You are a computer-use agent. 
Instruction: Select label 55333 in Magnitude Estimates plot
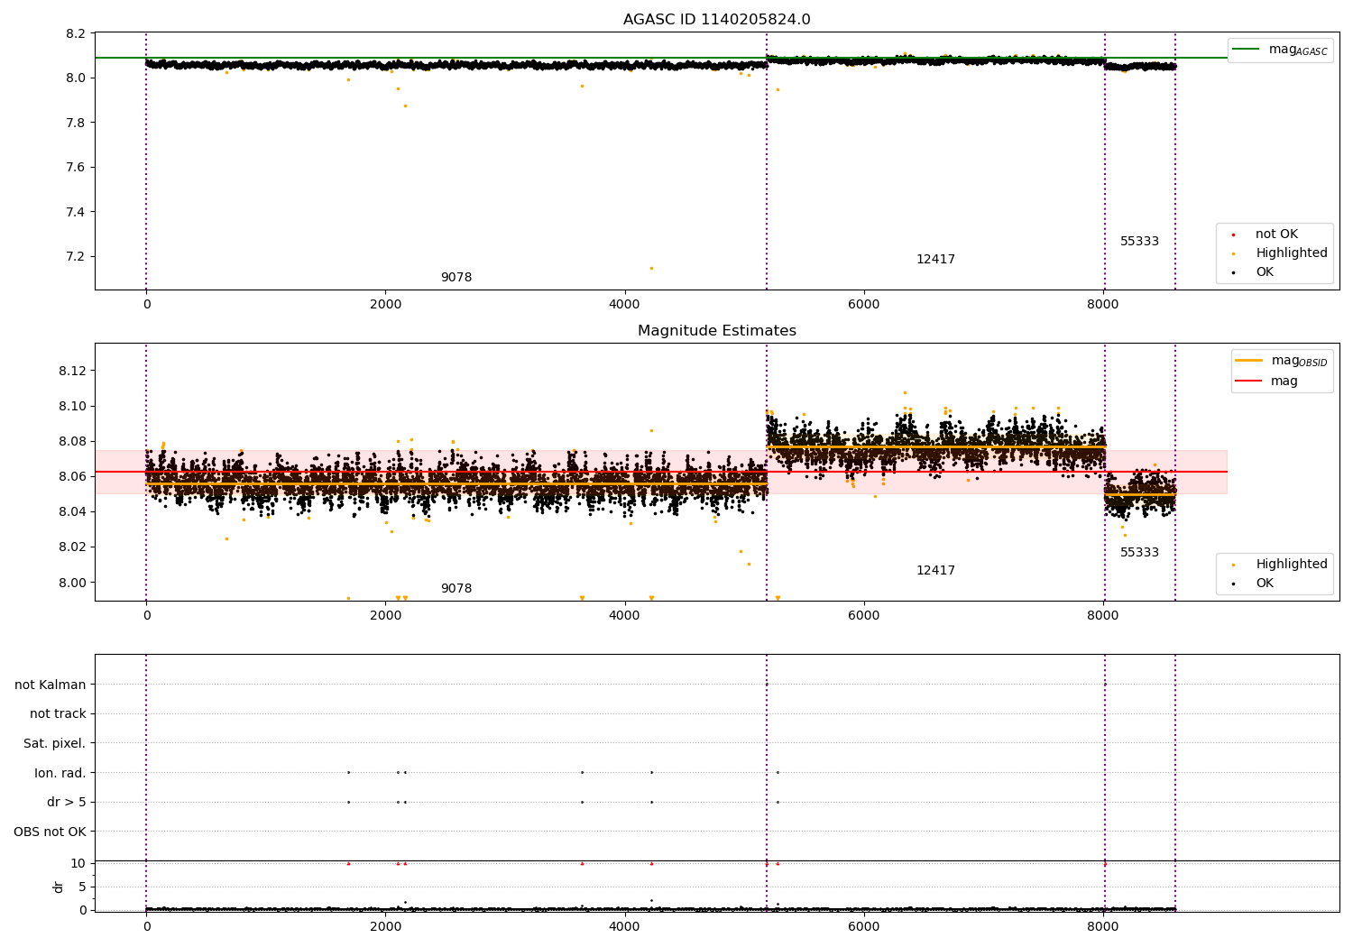pyautogui.click(x=1139, y=553)
